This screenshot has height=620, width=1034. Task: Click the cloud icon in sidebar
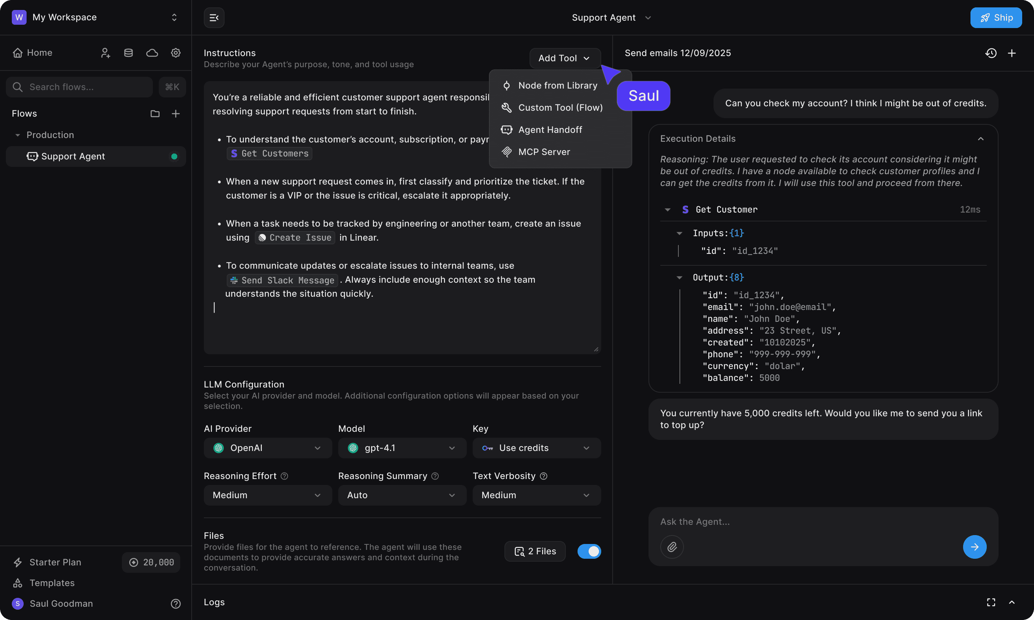152,53
